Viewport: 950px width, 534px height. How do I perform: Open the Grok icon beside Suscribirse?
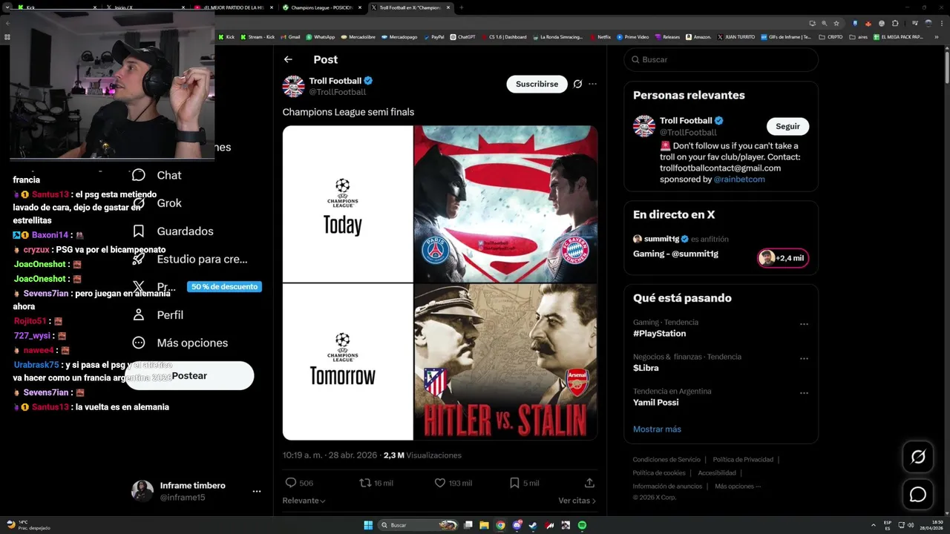pos(577,84)
